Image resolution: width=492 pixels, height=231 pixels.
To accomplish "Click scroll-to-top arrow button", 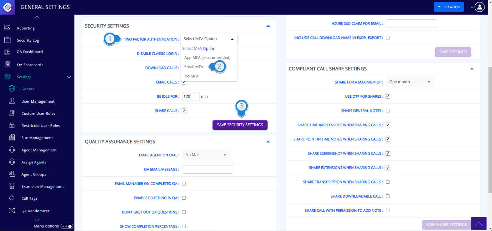I will click(478, 224).
